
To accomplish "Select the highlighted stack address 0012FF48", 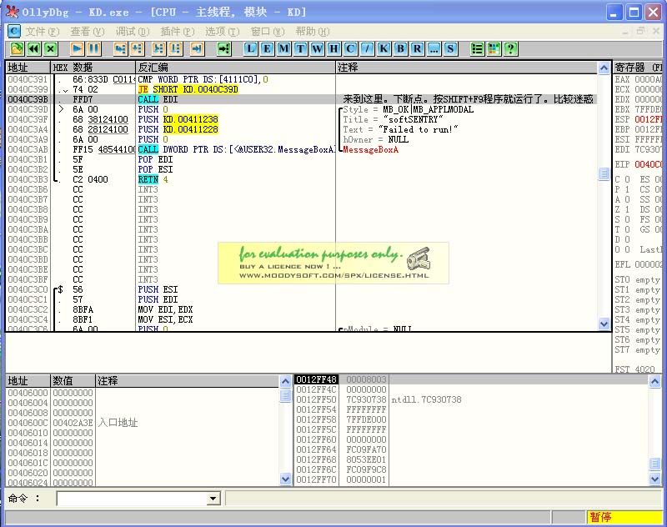I will pyautogui.click(x=316, y=379).
